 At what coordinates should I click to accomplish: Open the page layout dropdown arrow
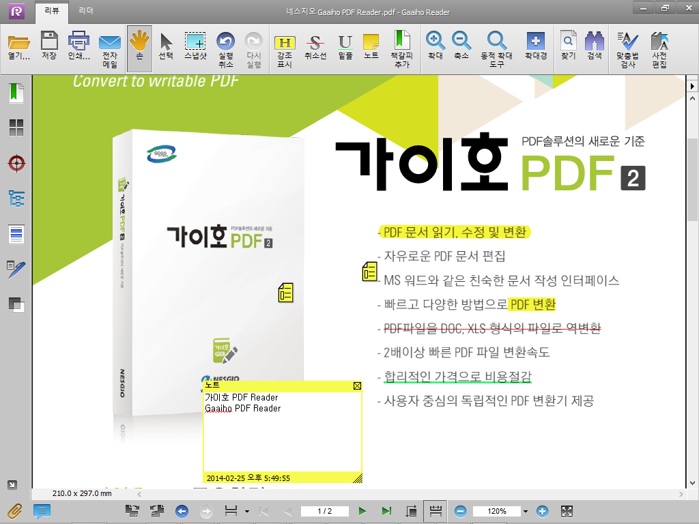click(246, 512)
